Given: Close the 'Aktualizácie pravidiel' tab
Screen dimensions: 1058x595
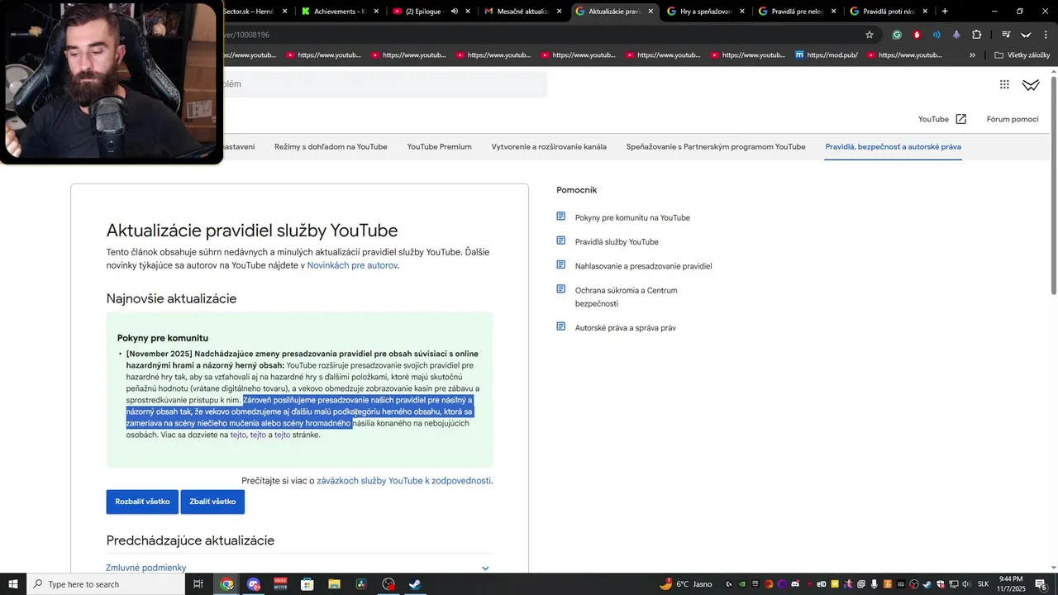Looking at the screenshot, I should tap(651, 12).
